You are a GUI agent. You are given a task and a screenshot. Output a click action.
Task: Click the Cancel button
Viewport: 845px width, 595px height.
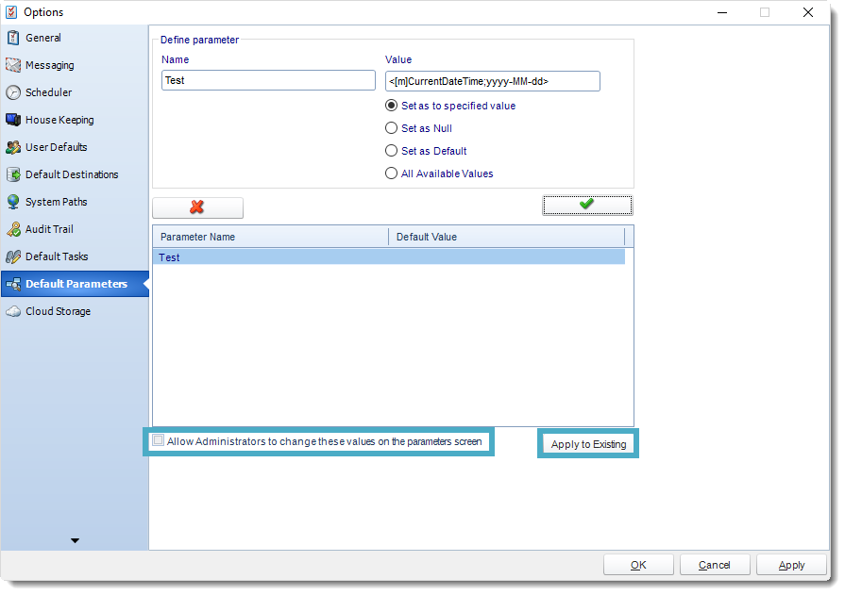point(715,565)
